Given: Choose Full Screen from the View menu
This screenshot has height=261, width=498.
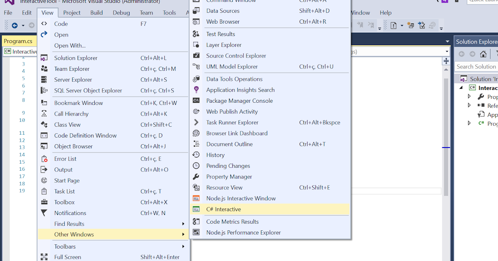Looking at the screenshot, I should (68, 257).
